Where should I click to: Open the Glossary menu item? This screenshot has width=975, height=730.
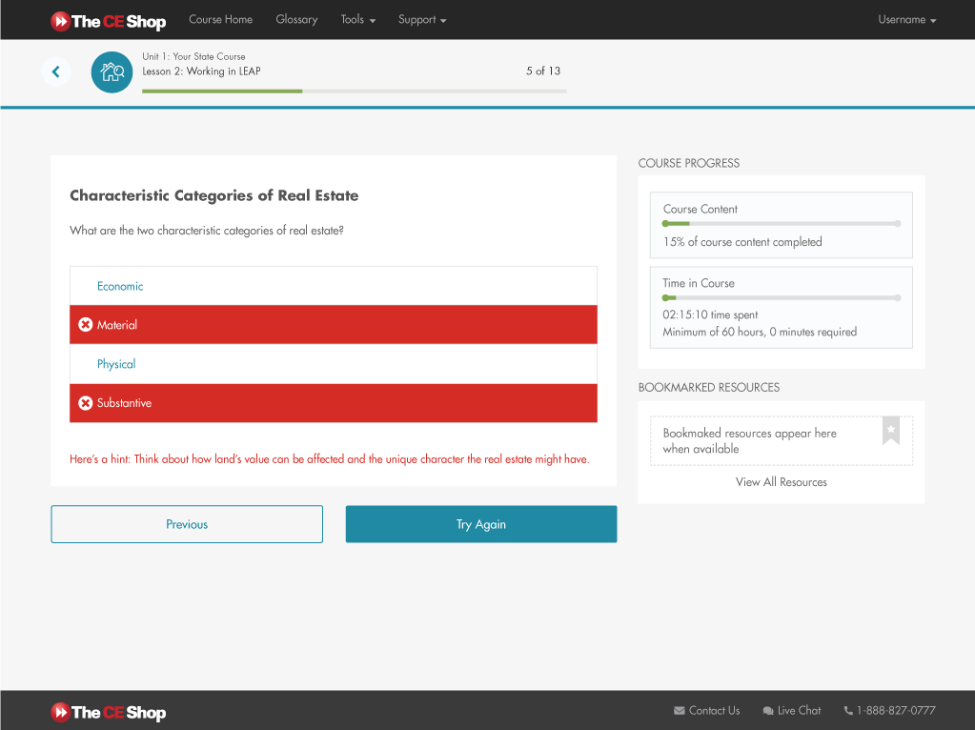point(296,20)
